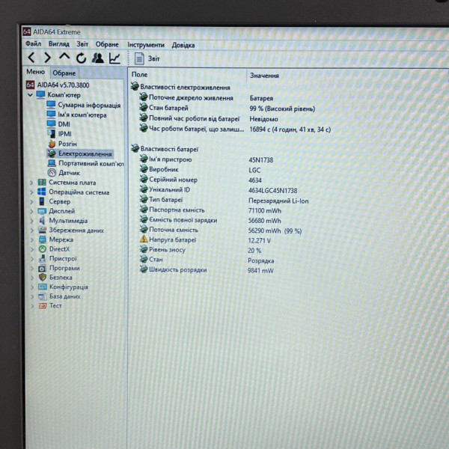Click the Датчик sensor icon
This screenshot has width=449, height=449.
pyautogui.click(x=52, y=173)
